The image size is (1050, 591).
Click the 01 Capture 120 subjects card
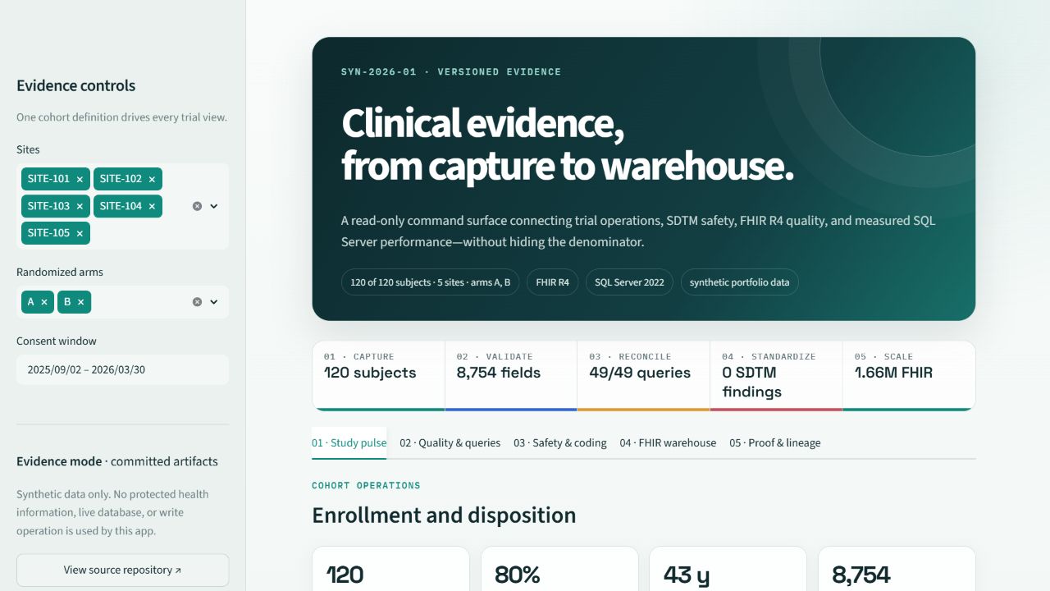coord(378,375)
